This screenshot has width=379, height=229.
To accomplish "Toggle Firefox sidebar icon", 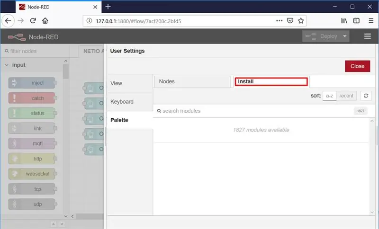I will pos(356,21).
